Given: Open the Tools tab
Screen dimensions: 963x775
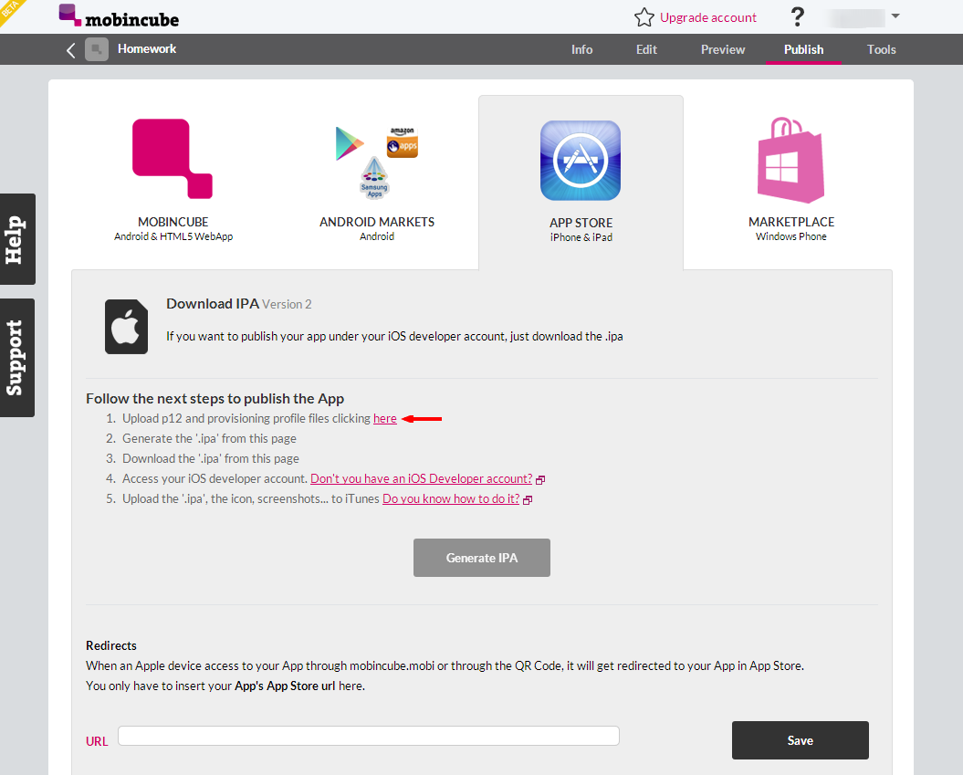Looking at the screenshot, I should (x=882, y=49).
